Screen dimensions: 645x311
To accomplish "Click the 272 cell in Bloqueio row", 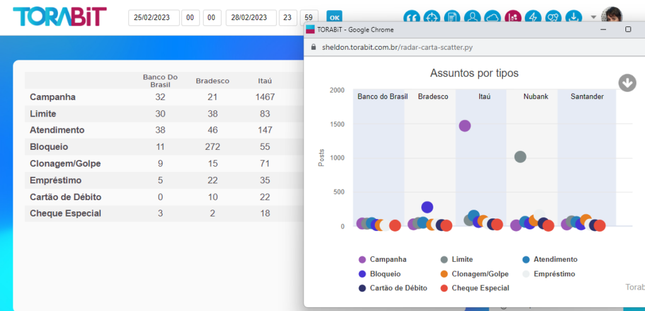I will point(213,147).
